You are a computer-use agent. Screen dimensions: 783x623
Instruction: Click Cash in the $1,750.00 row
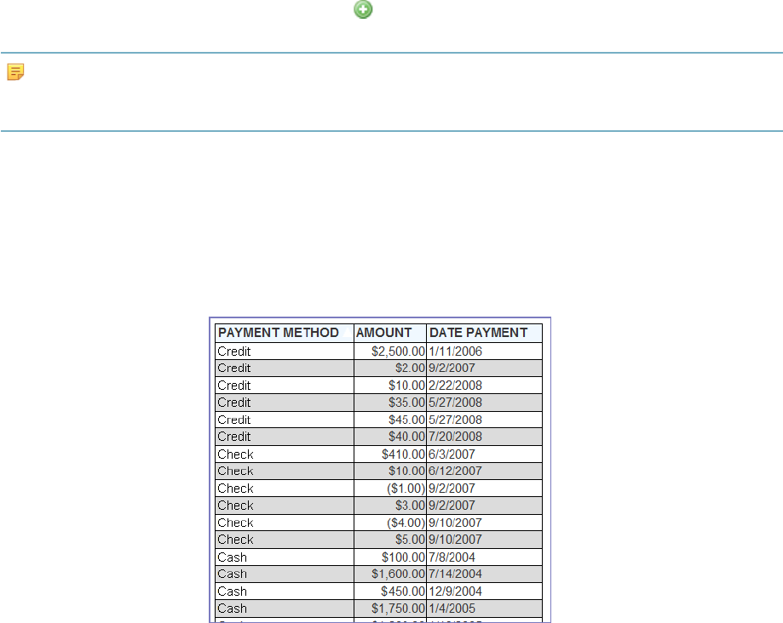pos(284,609)
